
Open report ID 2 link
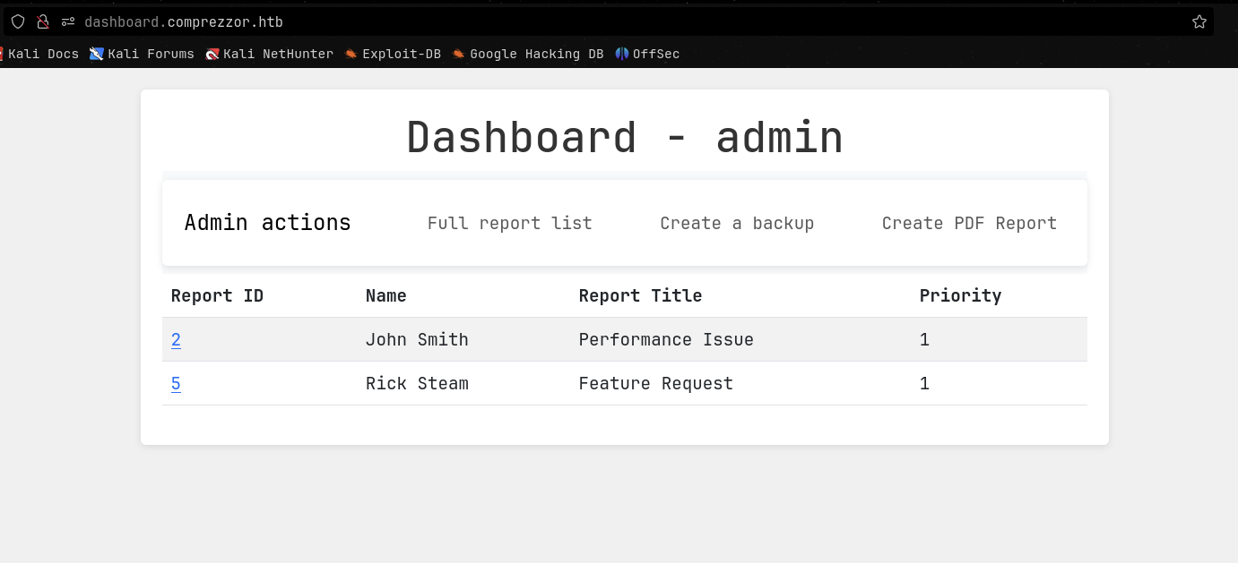176,340
